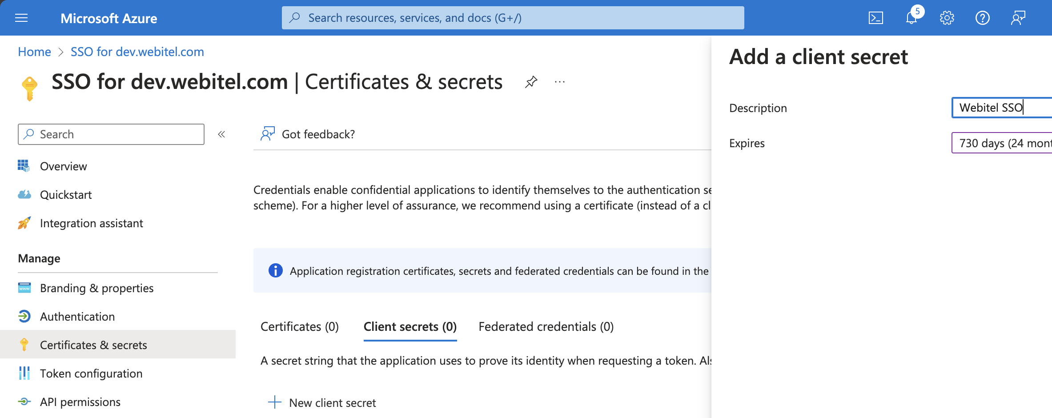Viewport: 1052px width, 418px height.
Task: Go to Home breadcrumb
Action: tap(35, 52)
